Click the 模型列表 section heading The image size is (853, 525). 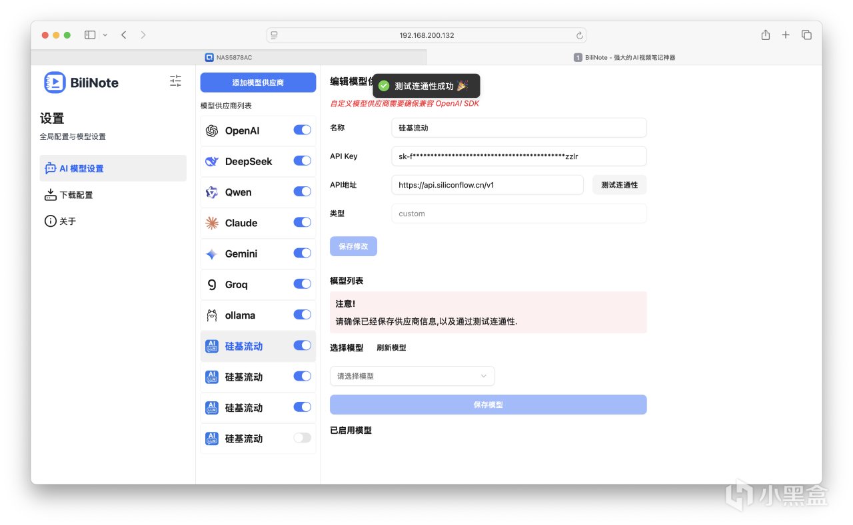[347, 281]
